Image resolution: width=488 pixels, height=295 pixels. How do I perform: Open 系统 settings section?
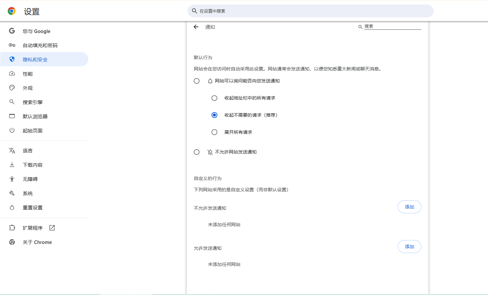(44, 193)
